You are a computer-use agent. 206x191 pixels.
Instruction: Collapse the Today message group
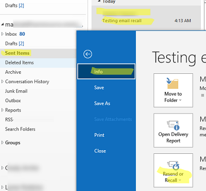99,1
